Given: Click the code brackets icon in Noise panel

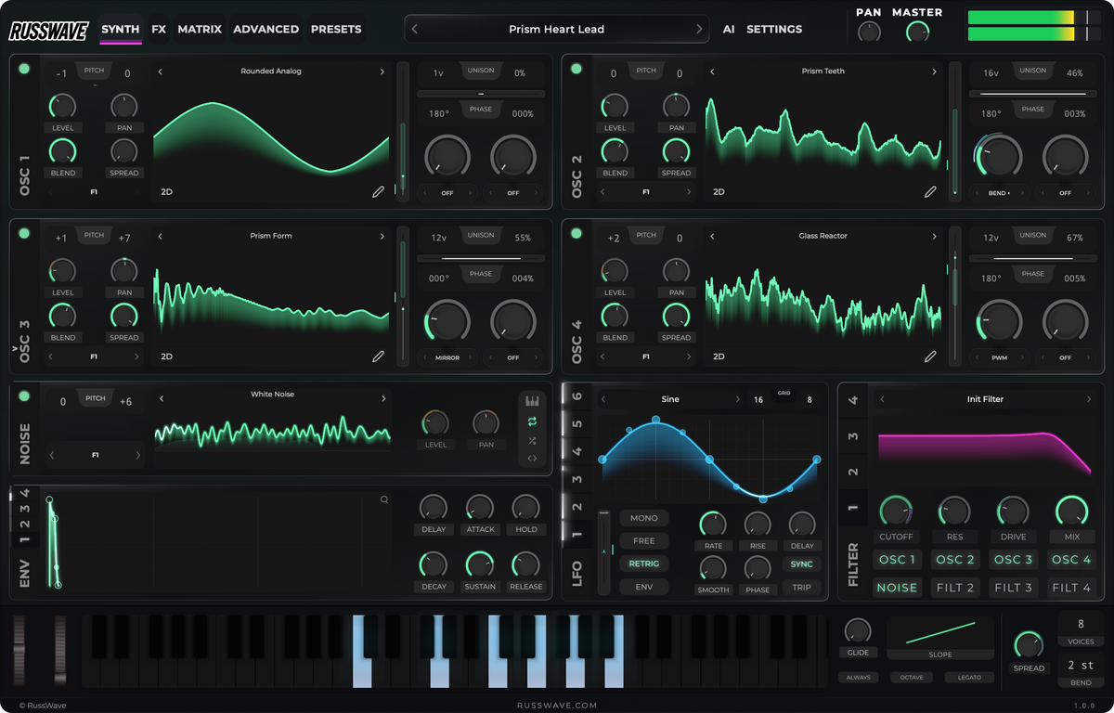Looking at the screenshot, I should coord(532,459).
